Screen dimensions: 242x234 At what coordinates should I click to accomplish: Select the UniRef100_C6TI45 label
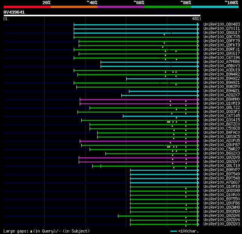pos(222,116)
